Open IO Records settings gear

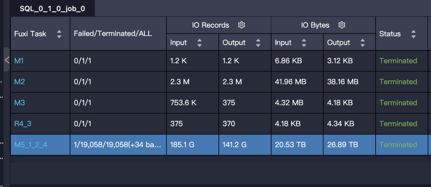[241, 25]
